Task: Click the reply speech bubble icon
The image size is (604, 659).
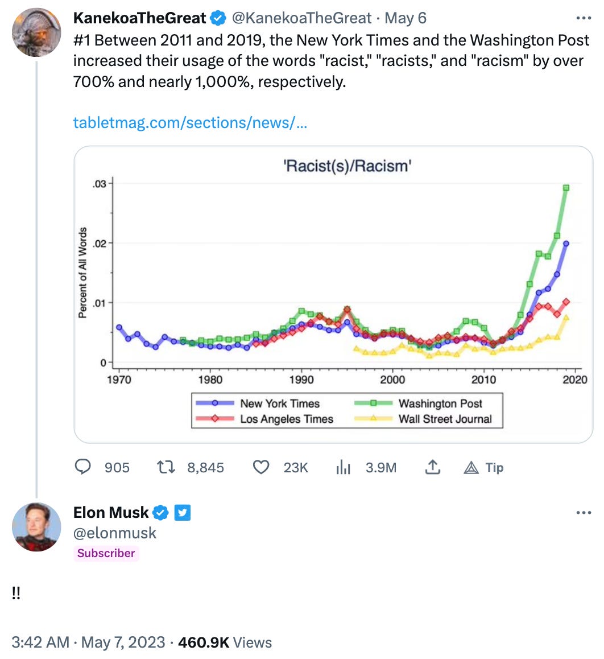Action: 82,467
